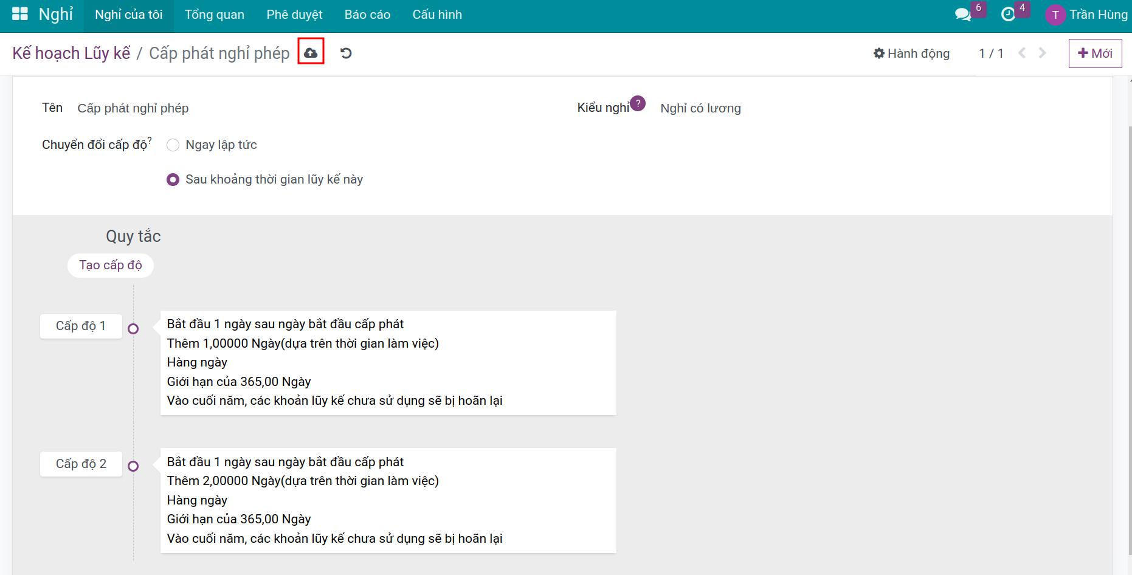Screen dimensions: 1132x575
Task: Click the Mới button to create new
Action: click(x=1095, y=53)
